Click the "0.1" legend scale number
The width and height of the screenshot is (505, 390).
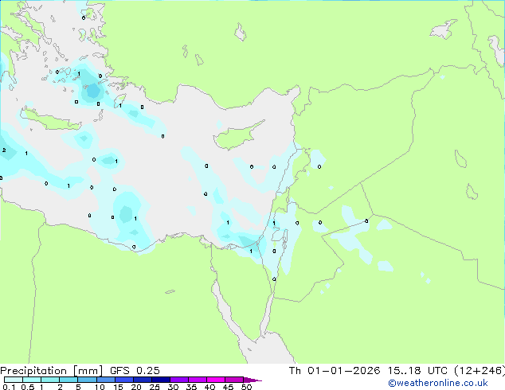(9, 387)
